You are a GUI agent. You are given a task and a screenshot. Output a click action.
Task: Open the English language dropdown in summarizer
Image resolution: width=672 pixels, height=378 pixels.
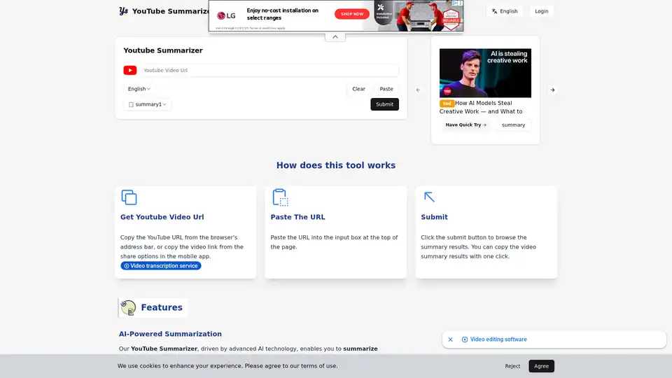[x=139, y=89]
